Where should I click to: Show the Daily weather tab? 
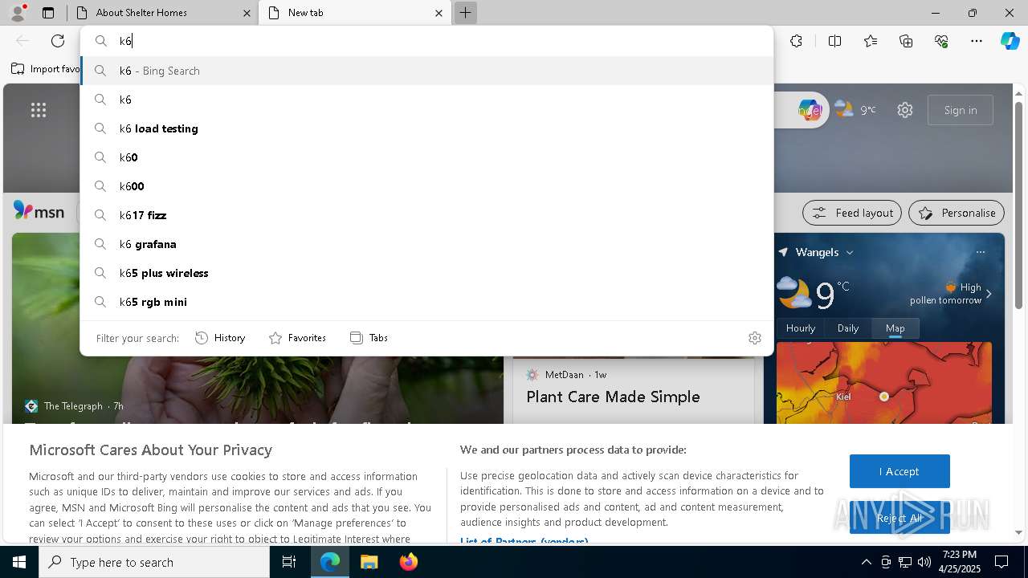click(848, 328)
